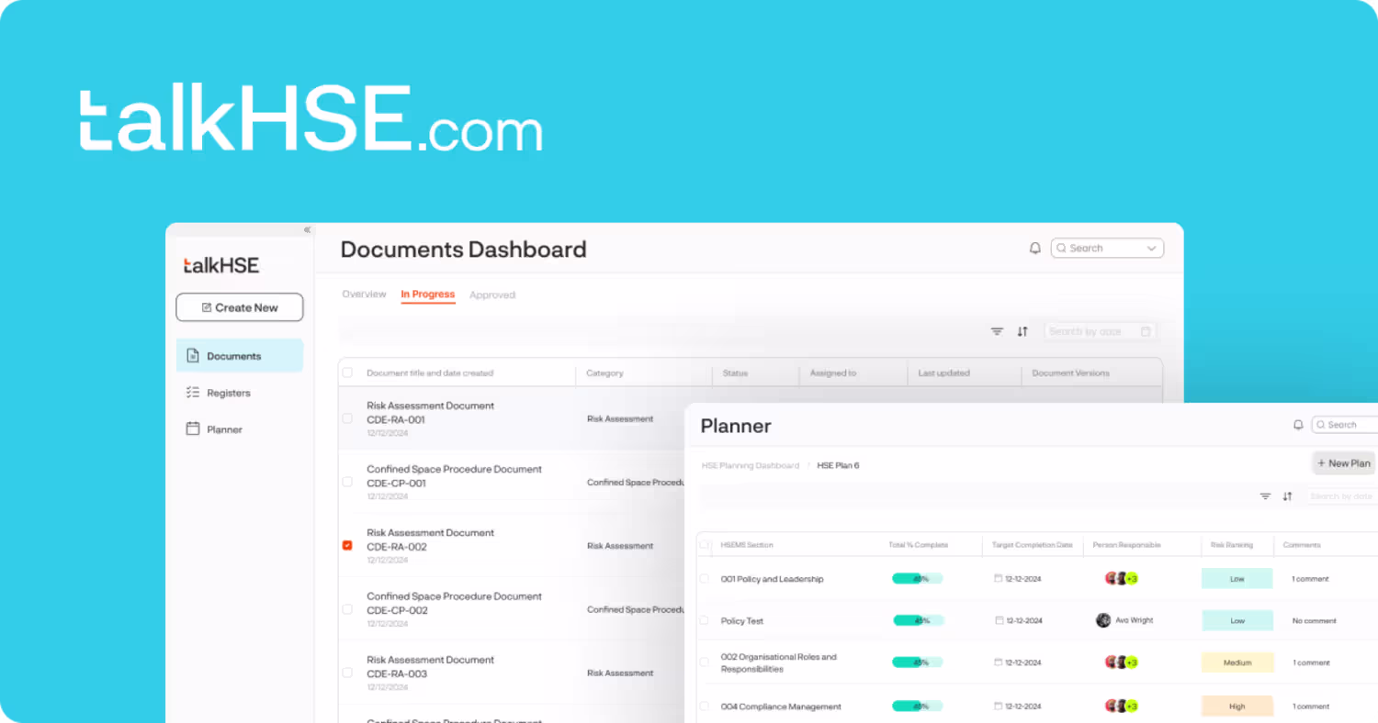
Task: Click '1 comment' for 004 Compliance Management
Action: pos(1311,706)
